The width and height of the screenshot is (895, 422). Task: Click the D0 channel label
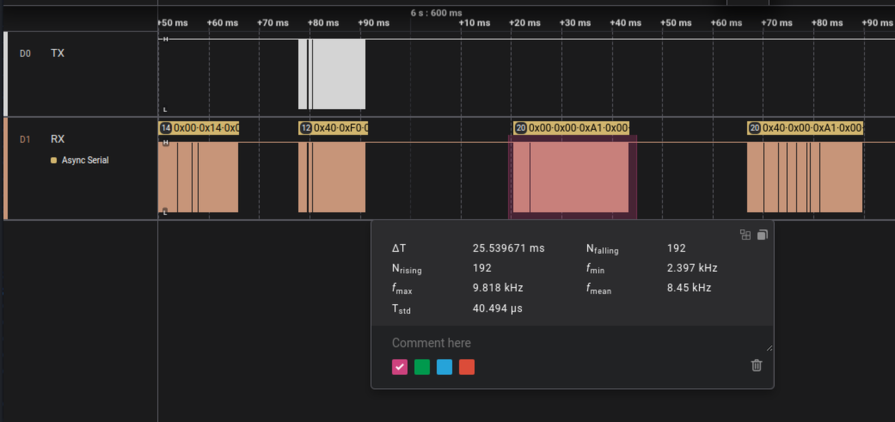point(25,53)
